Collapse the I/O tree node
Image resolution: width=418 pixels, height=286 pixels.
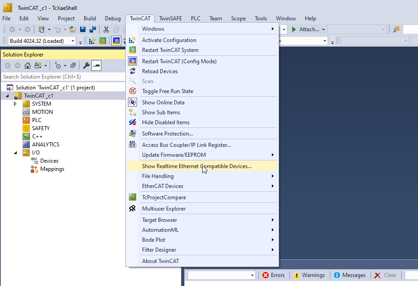click(15, 153)
